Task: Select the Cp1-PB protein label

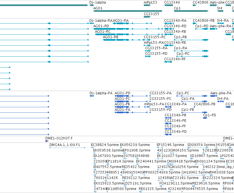Action: [188, 110]
